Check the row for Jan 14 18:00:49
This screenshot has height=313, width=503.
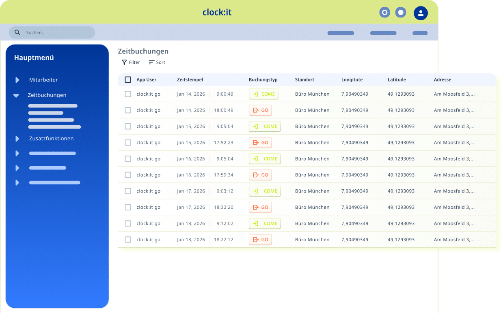128,110
